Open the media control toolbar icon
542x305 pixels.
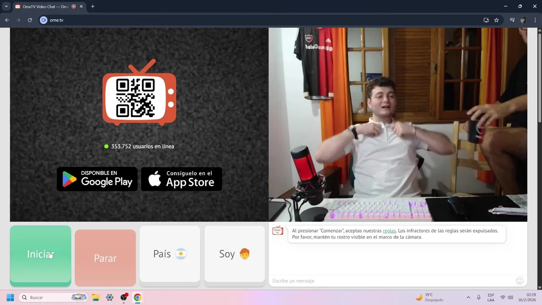point(512,20)
